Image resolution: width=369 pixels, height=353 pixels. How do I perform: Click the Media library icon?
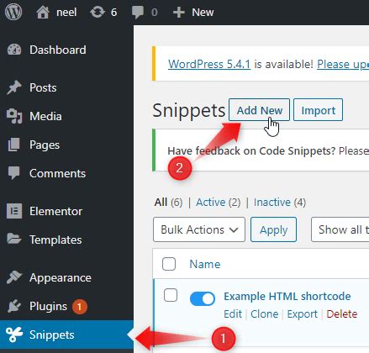pyautogui.click(x=14, y=116)
